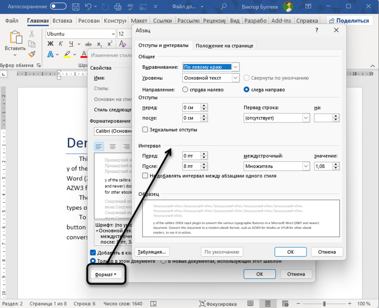Image resolution: width=379 pixels, height=308 pixels.
Task: Enable the Зеркальные отступы checkbox
Action: click(x=145, y=129)
